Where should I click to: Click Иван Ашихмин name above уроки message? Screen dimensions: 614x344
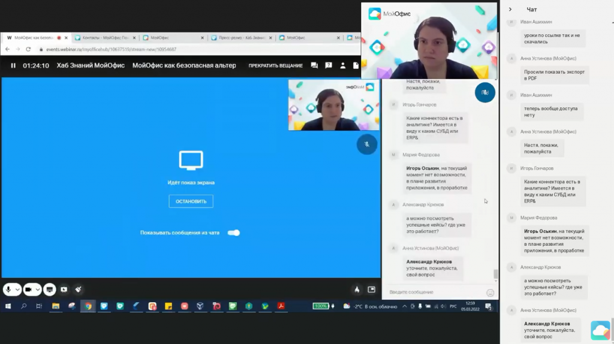(x=536, y=22)
